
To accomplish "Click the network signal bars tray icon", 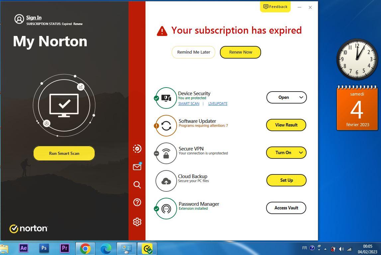I will (349, 249).
